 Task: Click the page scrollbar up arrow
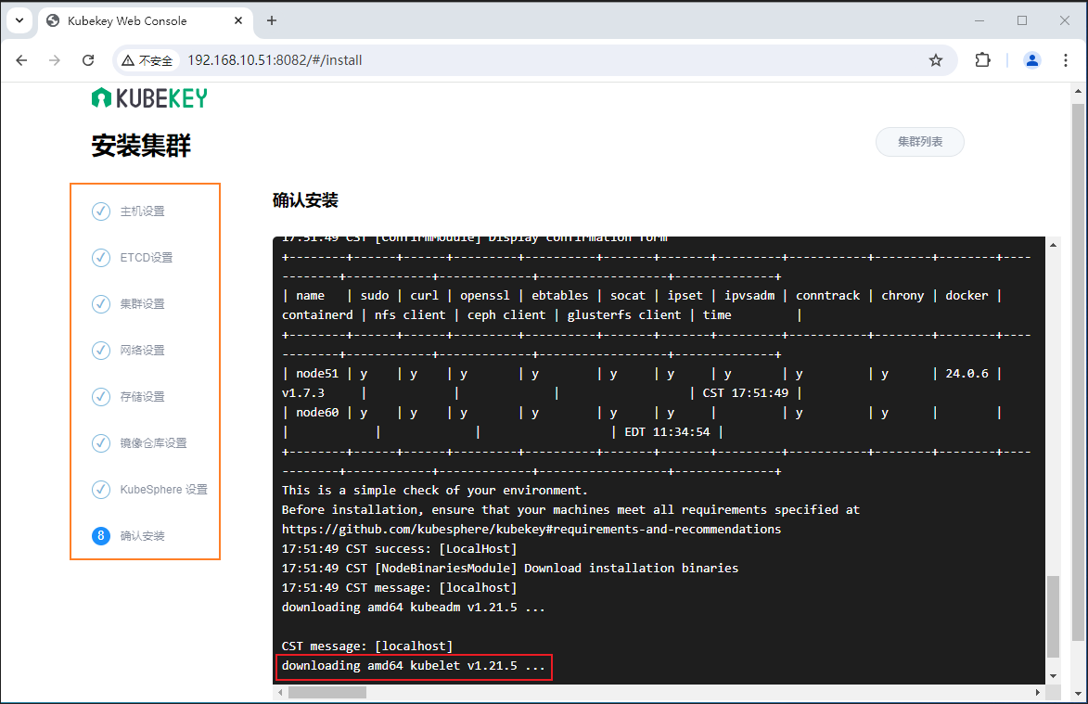[1078, 91]
